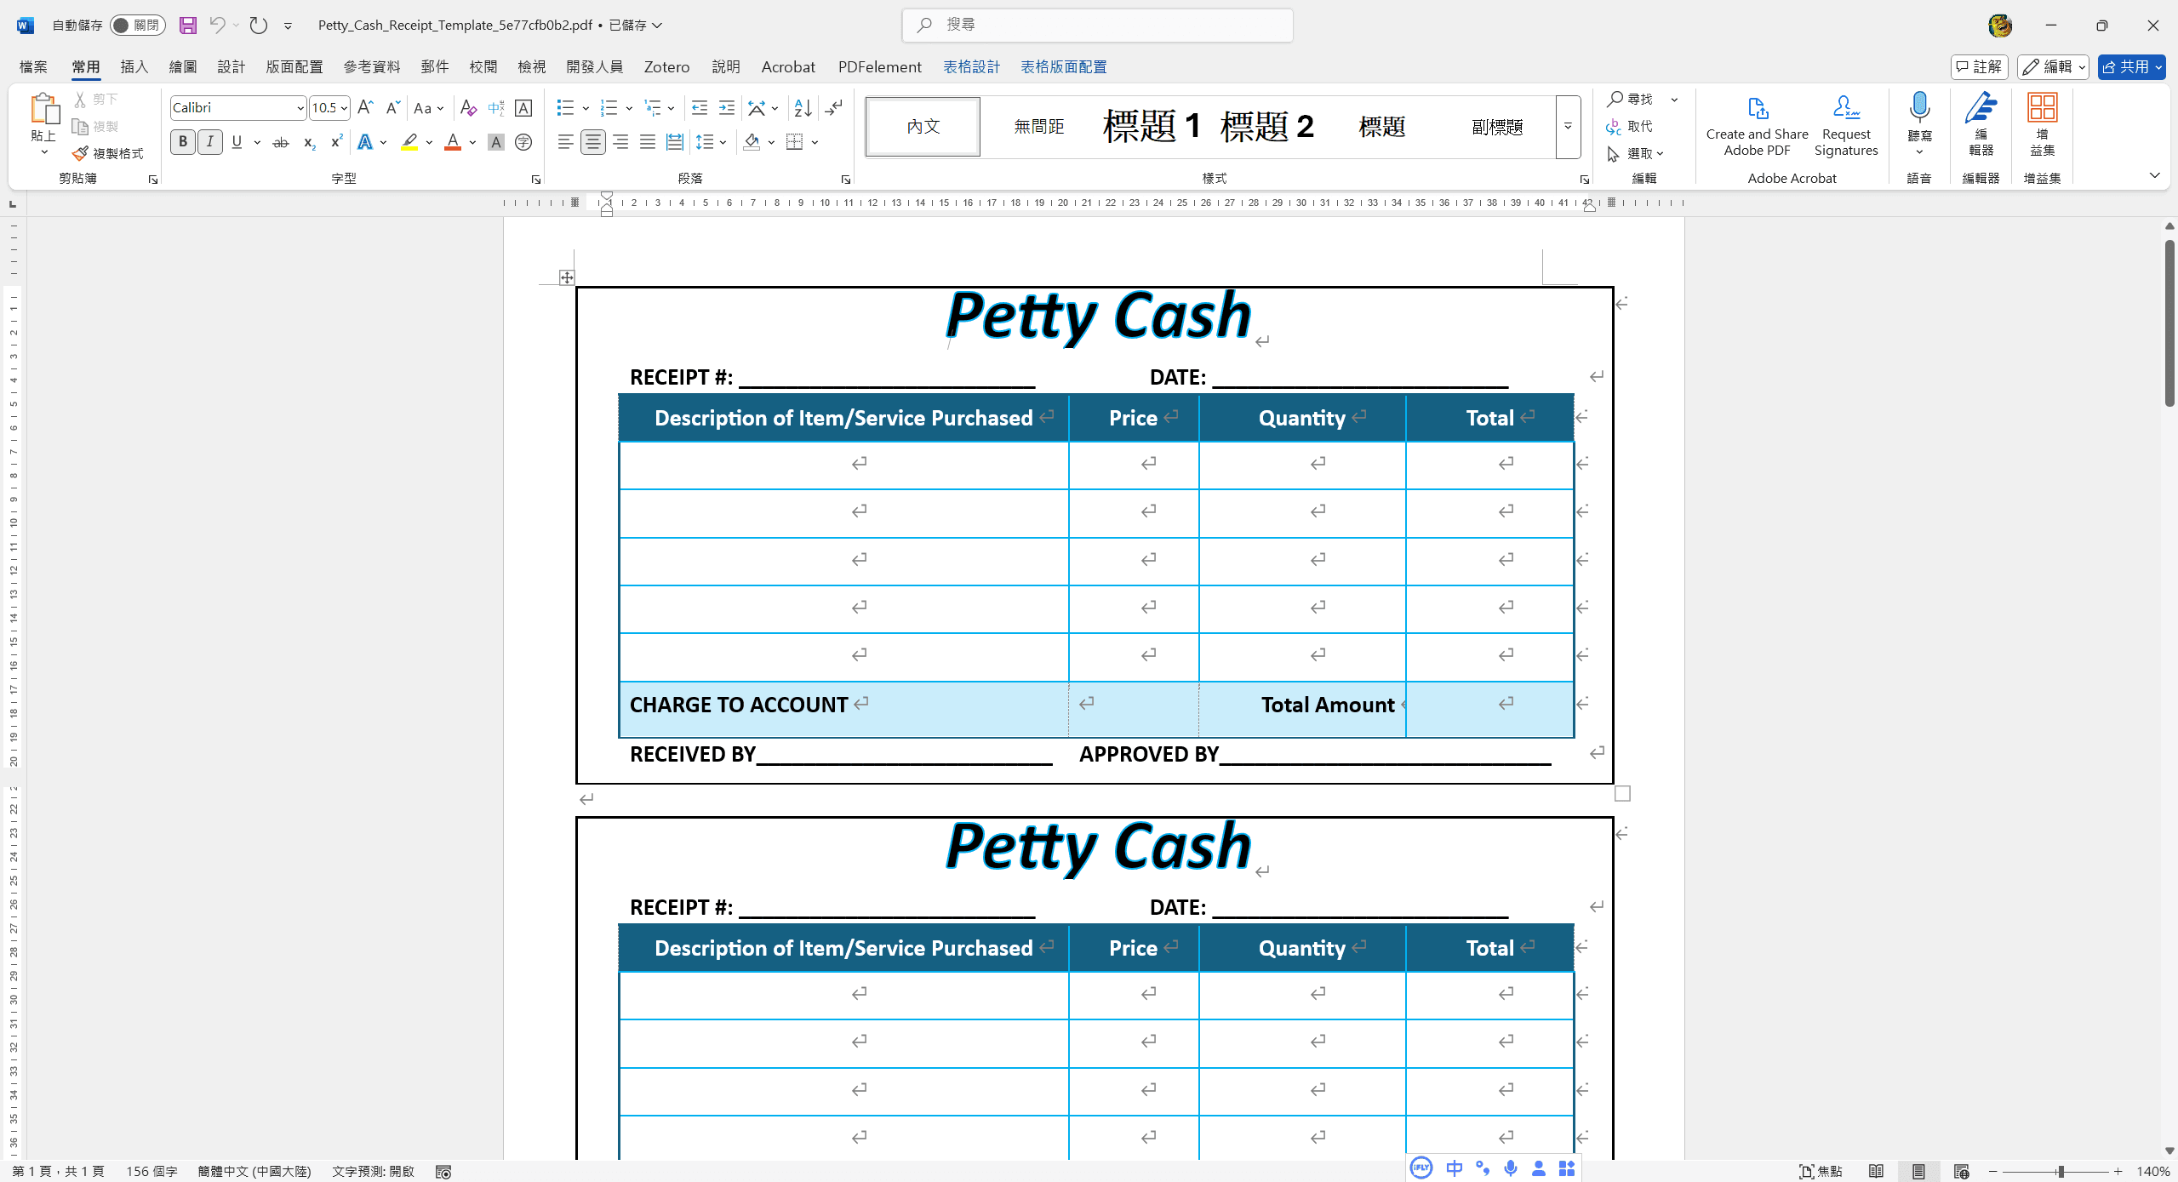2178x1182 pixels.
Task: Open bullet list dropdown arrow
Action: click(586, 108)
